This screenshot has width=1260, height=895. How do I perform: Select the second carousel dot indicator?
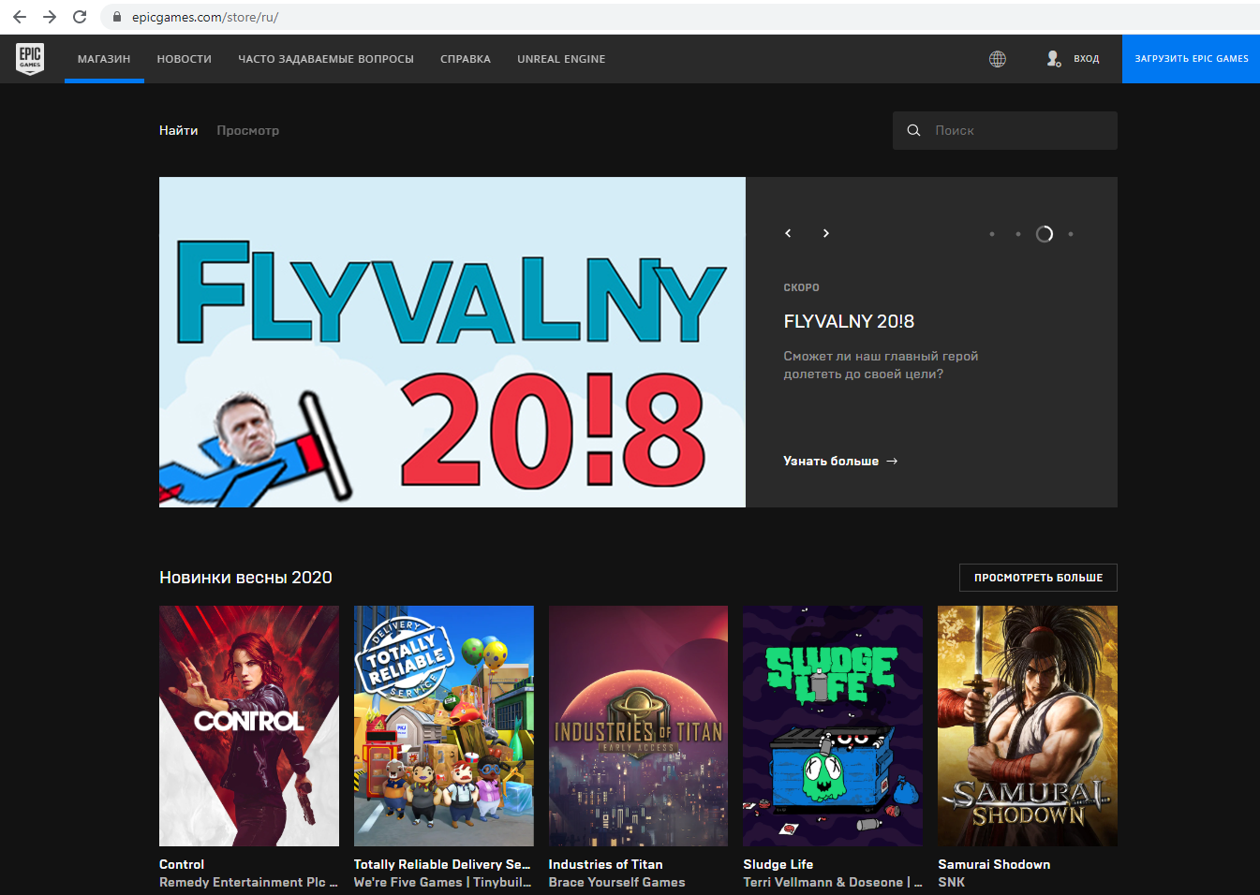coord(1018,234)
